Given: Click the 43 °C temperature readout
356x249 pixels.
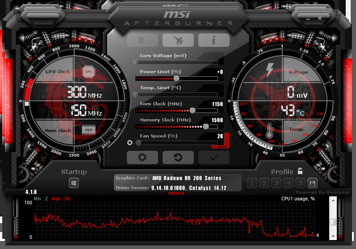Looking at the screenshot, I should pos(293,110).
